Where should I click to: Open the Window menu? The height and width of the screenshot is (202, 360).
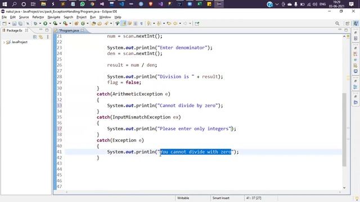coord(105,17)
